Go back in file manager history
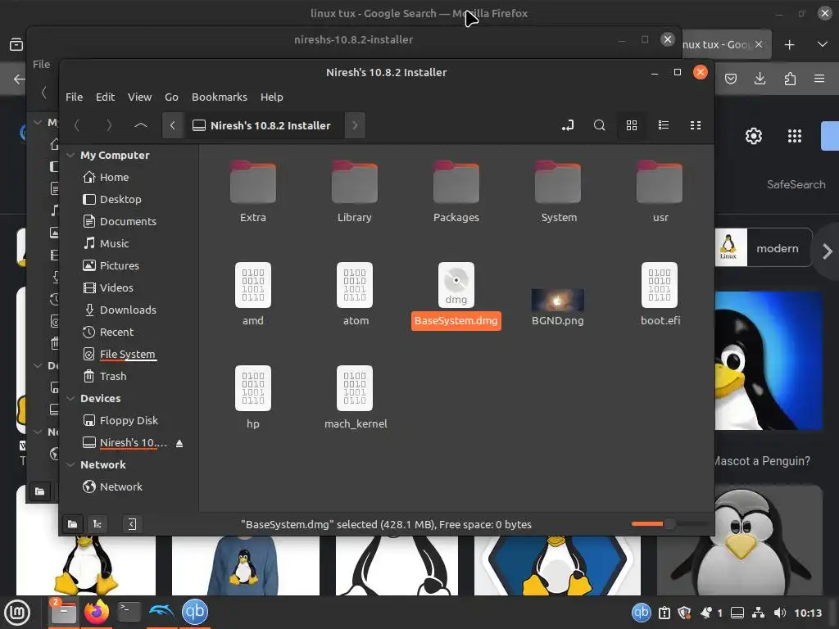Screen dimensions: 839x629 pos(77,125)
